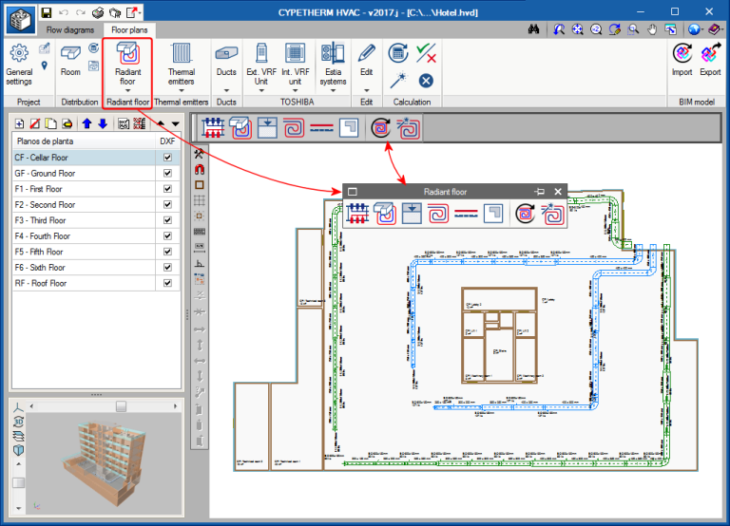This screenshot has height=526, width=730.
Task: Toggle DXF checkbox for RF - Roof Floor
Action: 167,283
